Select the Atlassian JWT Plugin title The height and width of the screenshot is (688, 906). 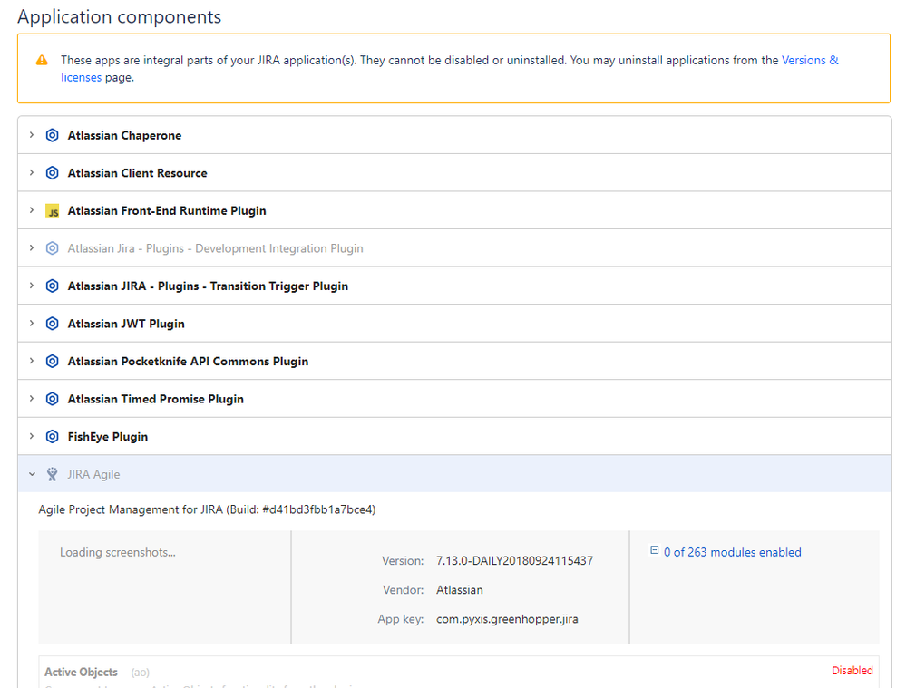(x=126, y=324)
